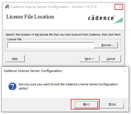Click the cadence logo in the header

point(105,19)
